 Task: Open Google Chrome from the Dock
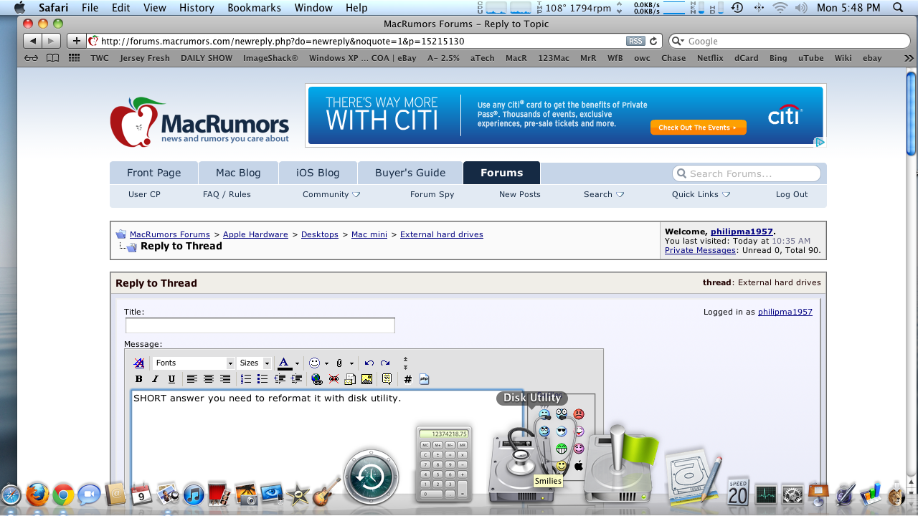[x=63, y=494]
